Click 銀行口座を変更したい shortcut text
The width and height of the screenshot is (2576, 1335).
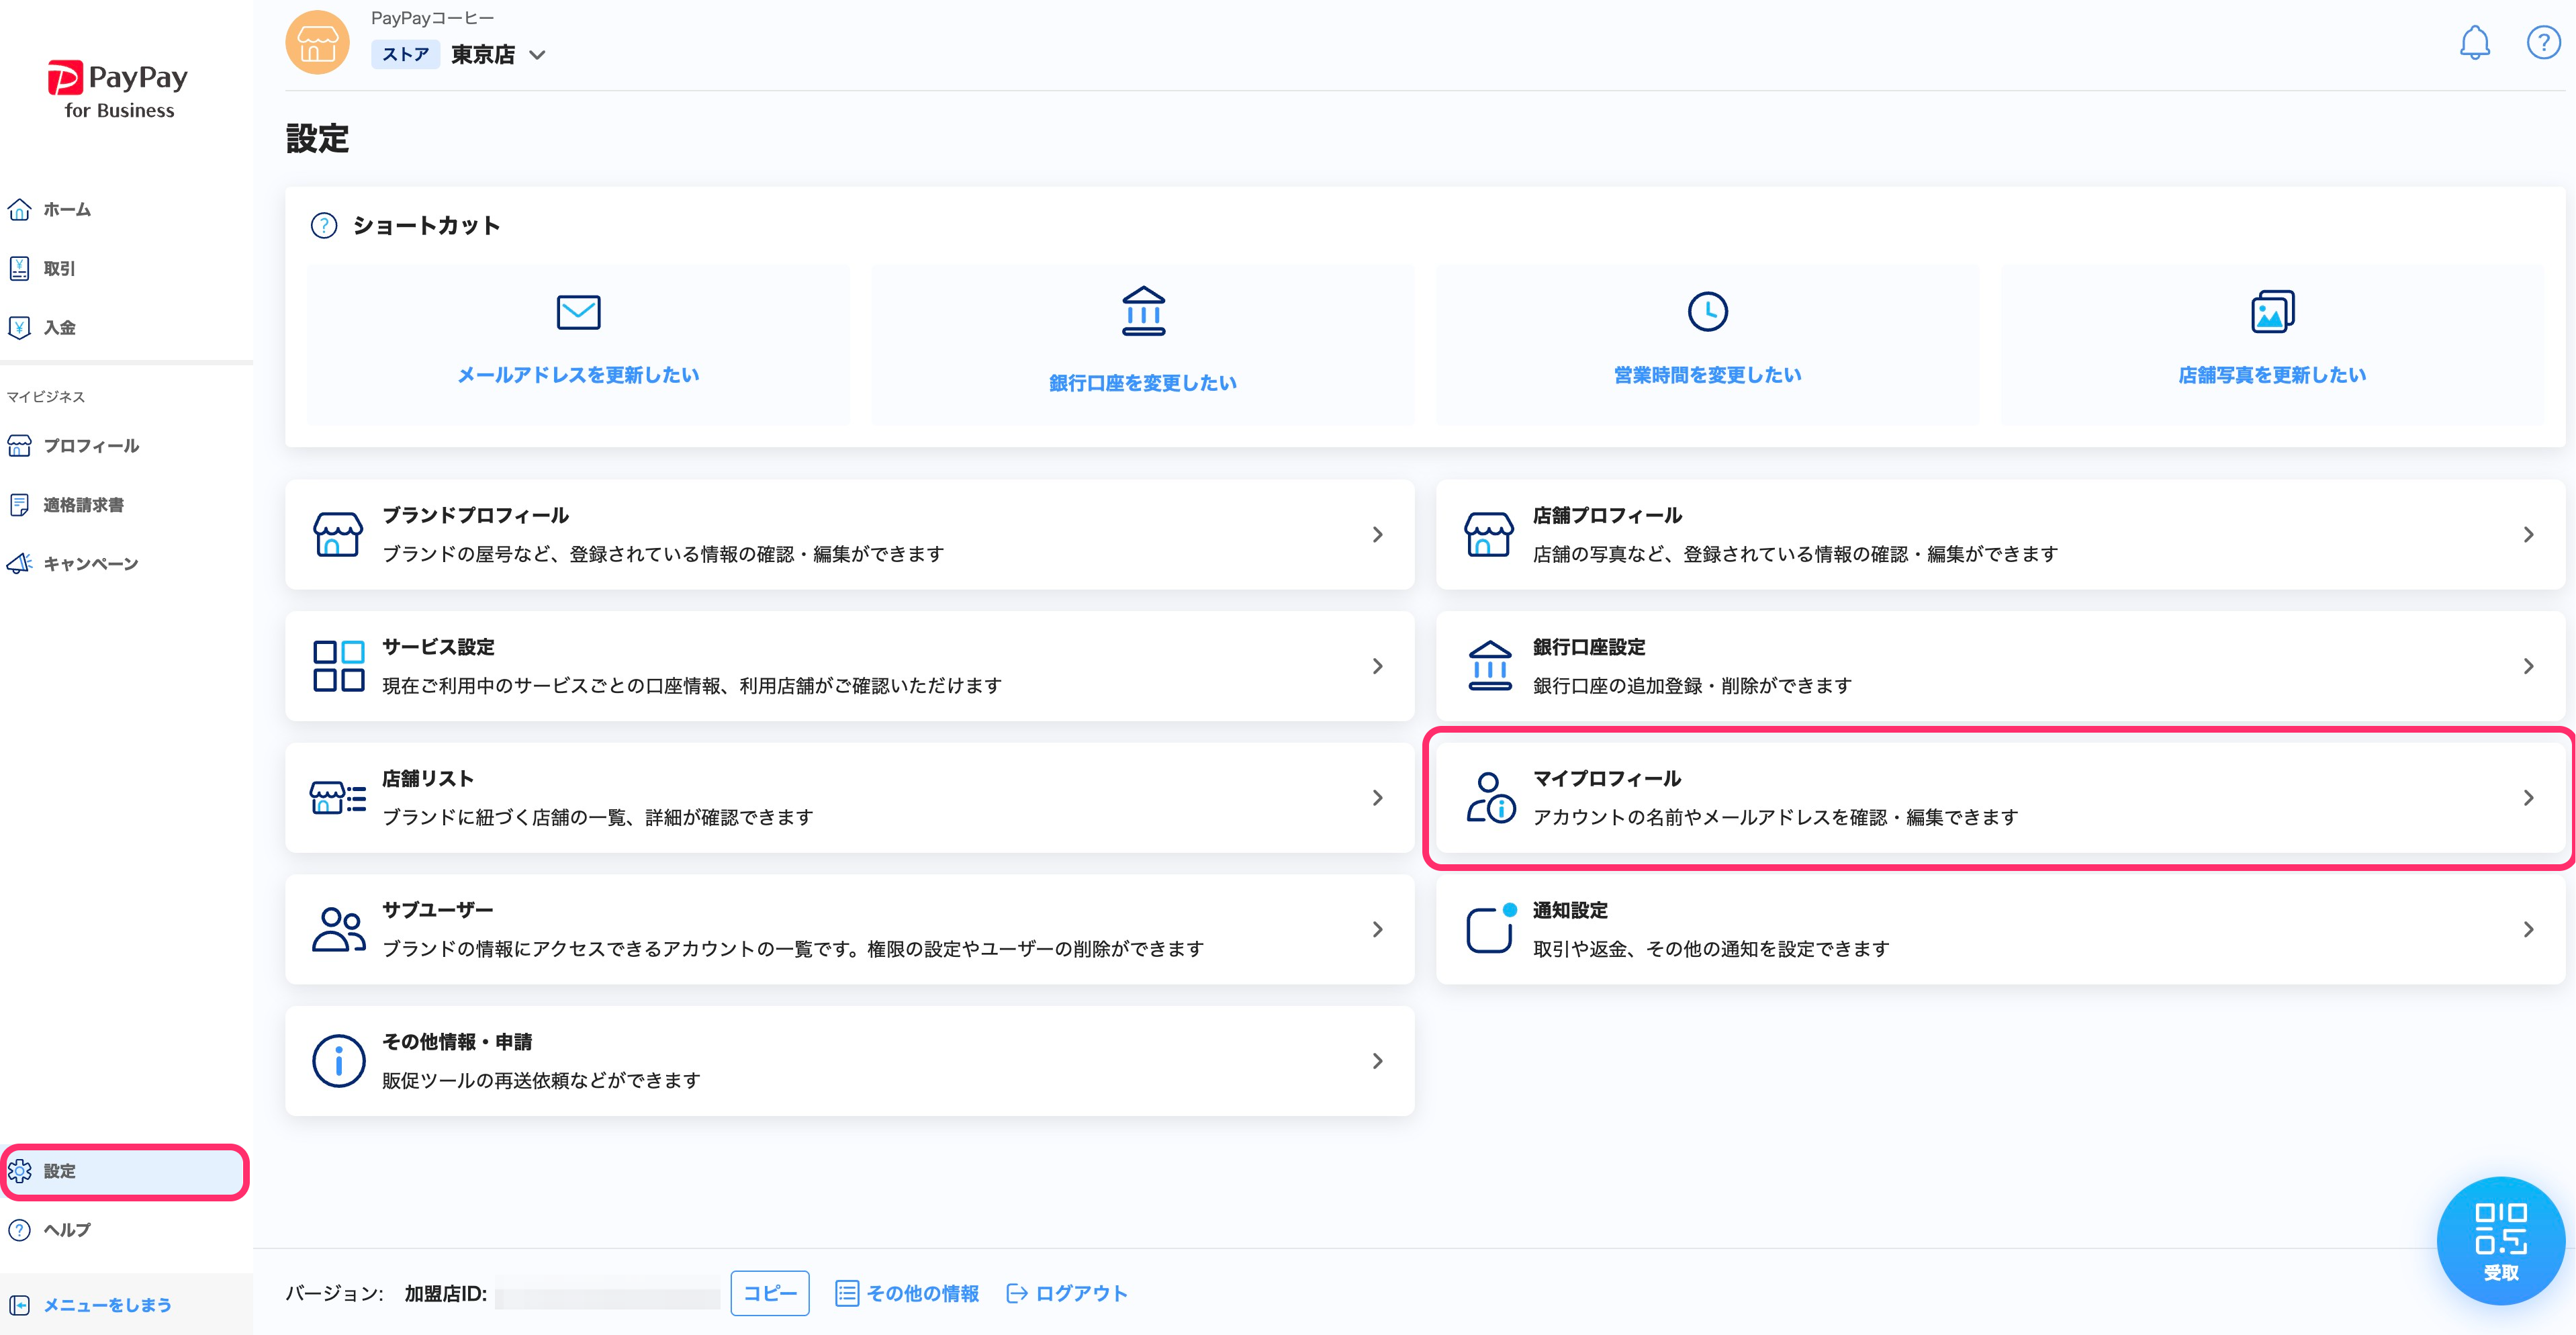[x=1143, y=383]
